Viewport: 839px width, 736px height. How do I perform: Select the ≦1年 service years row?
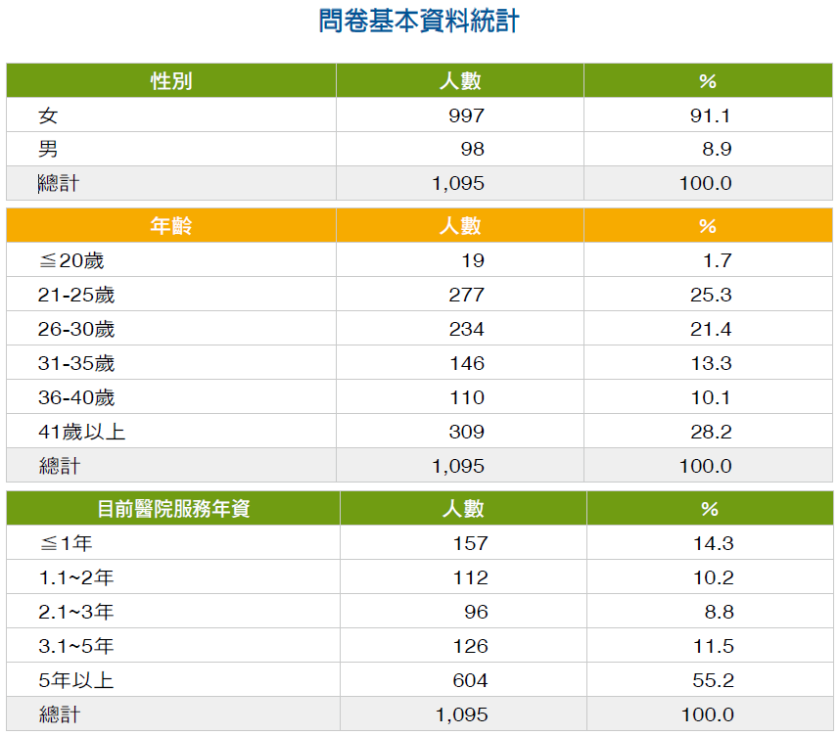(66, 544)
